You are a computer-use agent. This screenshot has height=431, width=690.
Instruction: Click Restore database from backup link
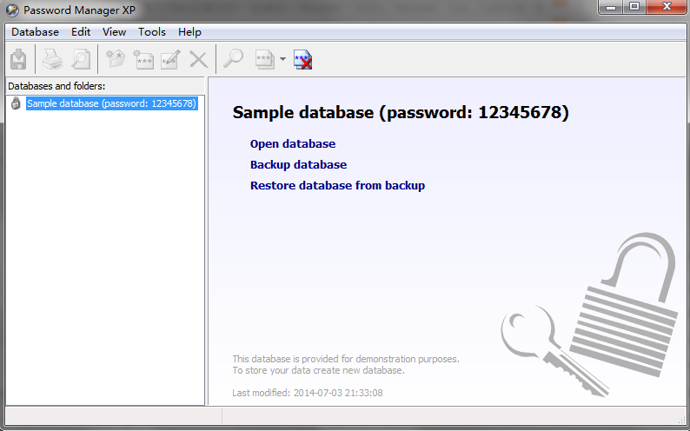[337, 185]
